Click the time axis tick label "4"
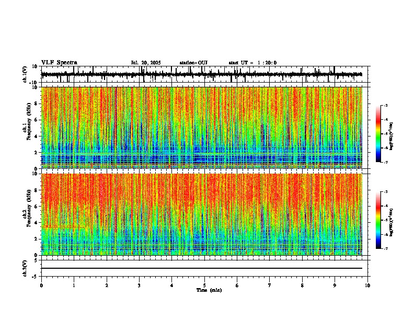The height and width of the screenshot is (320, 414). click(172, 285)
